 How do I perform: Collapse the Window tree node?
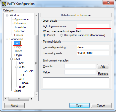point(7,15)
